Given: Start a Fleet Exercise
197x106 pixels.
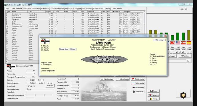Looking at the screenshot, I should coord(138,83).
